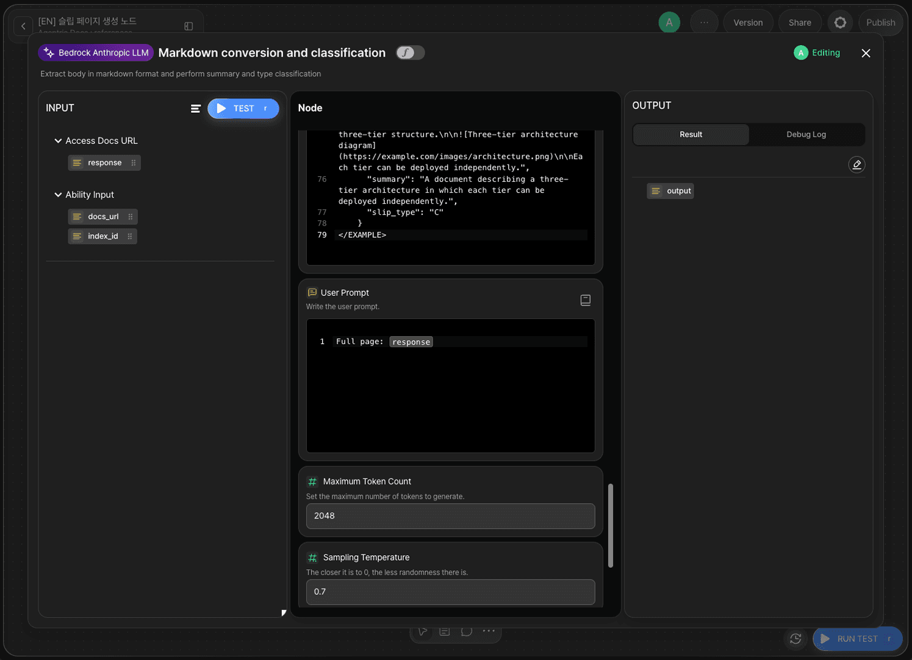The height and width of the screenshot is (660, 912).
Task: Open the more options ellipsis in top bar
Action: [704, 23]
